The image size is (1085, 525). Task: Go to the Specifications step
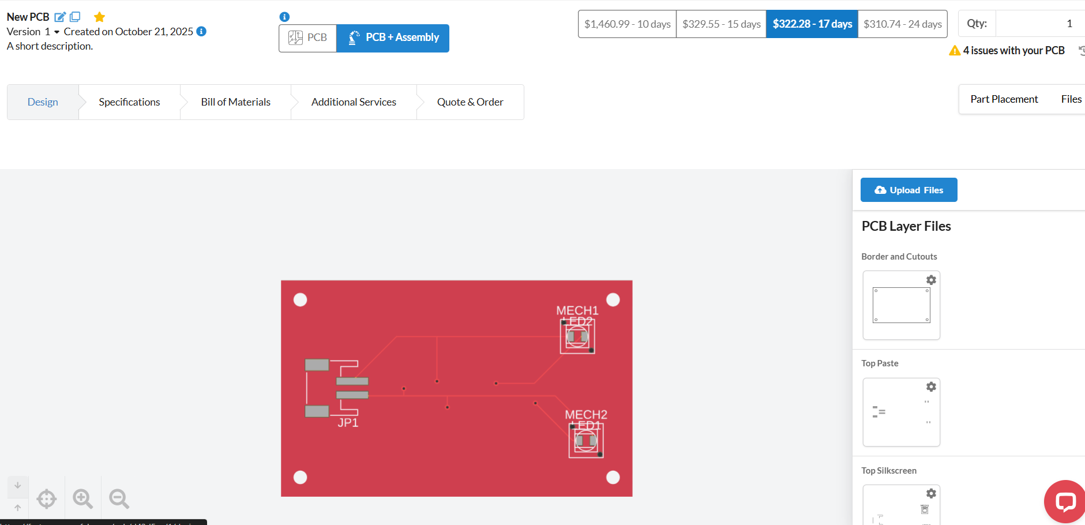coord(129,102)
